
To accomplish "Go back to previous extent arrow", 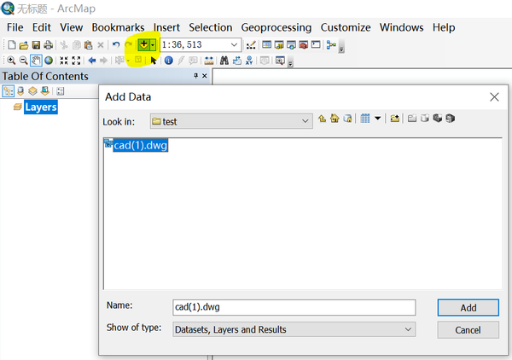I will coord(92,61).
